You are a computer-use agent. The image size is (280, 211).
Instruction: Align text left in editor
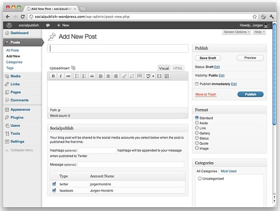pyautogui.click(x=101, y=76)
